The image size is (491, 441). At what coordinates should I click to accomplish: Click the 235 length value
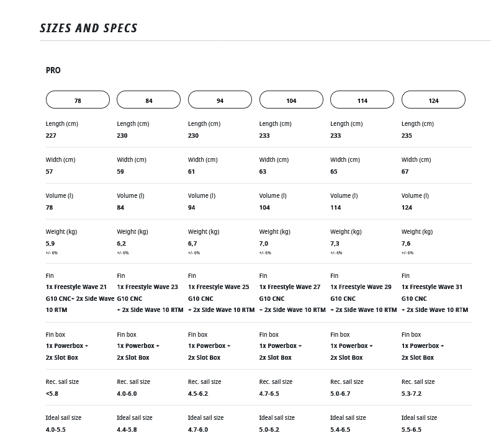click(407, 135)
